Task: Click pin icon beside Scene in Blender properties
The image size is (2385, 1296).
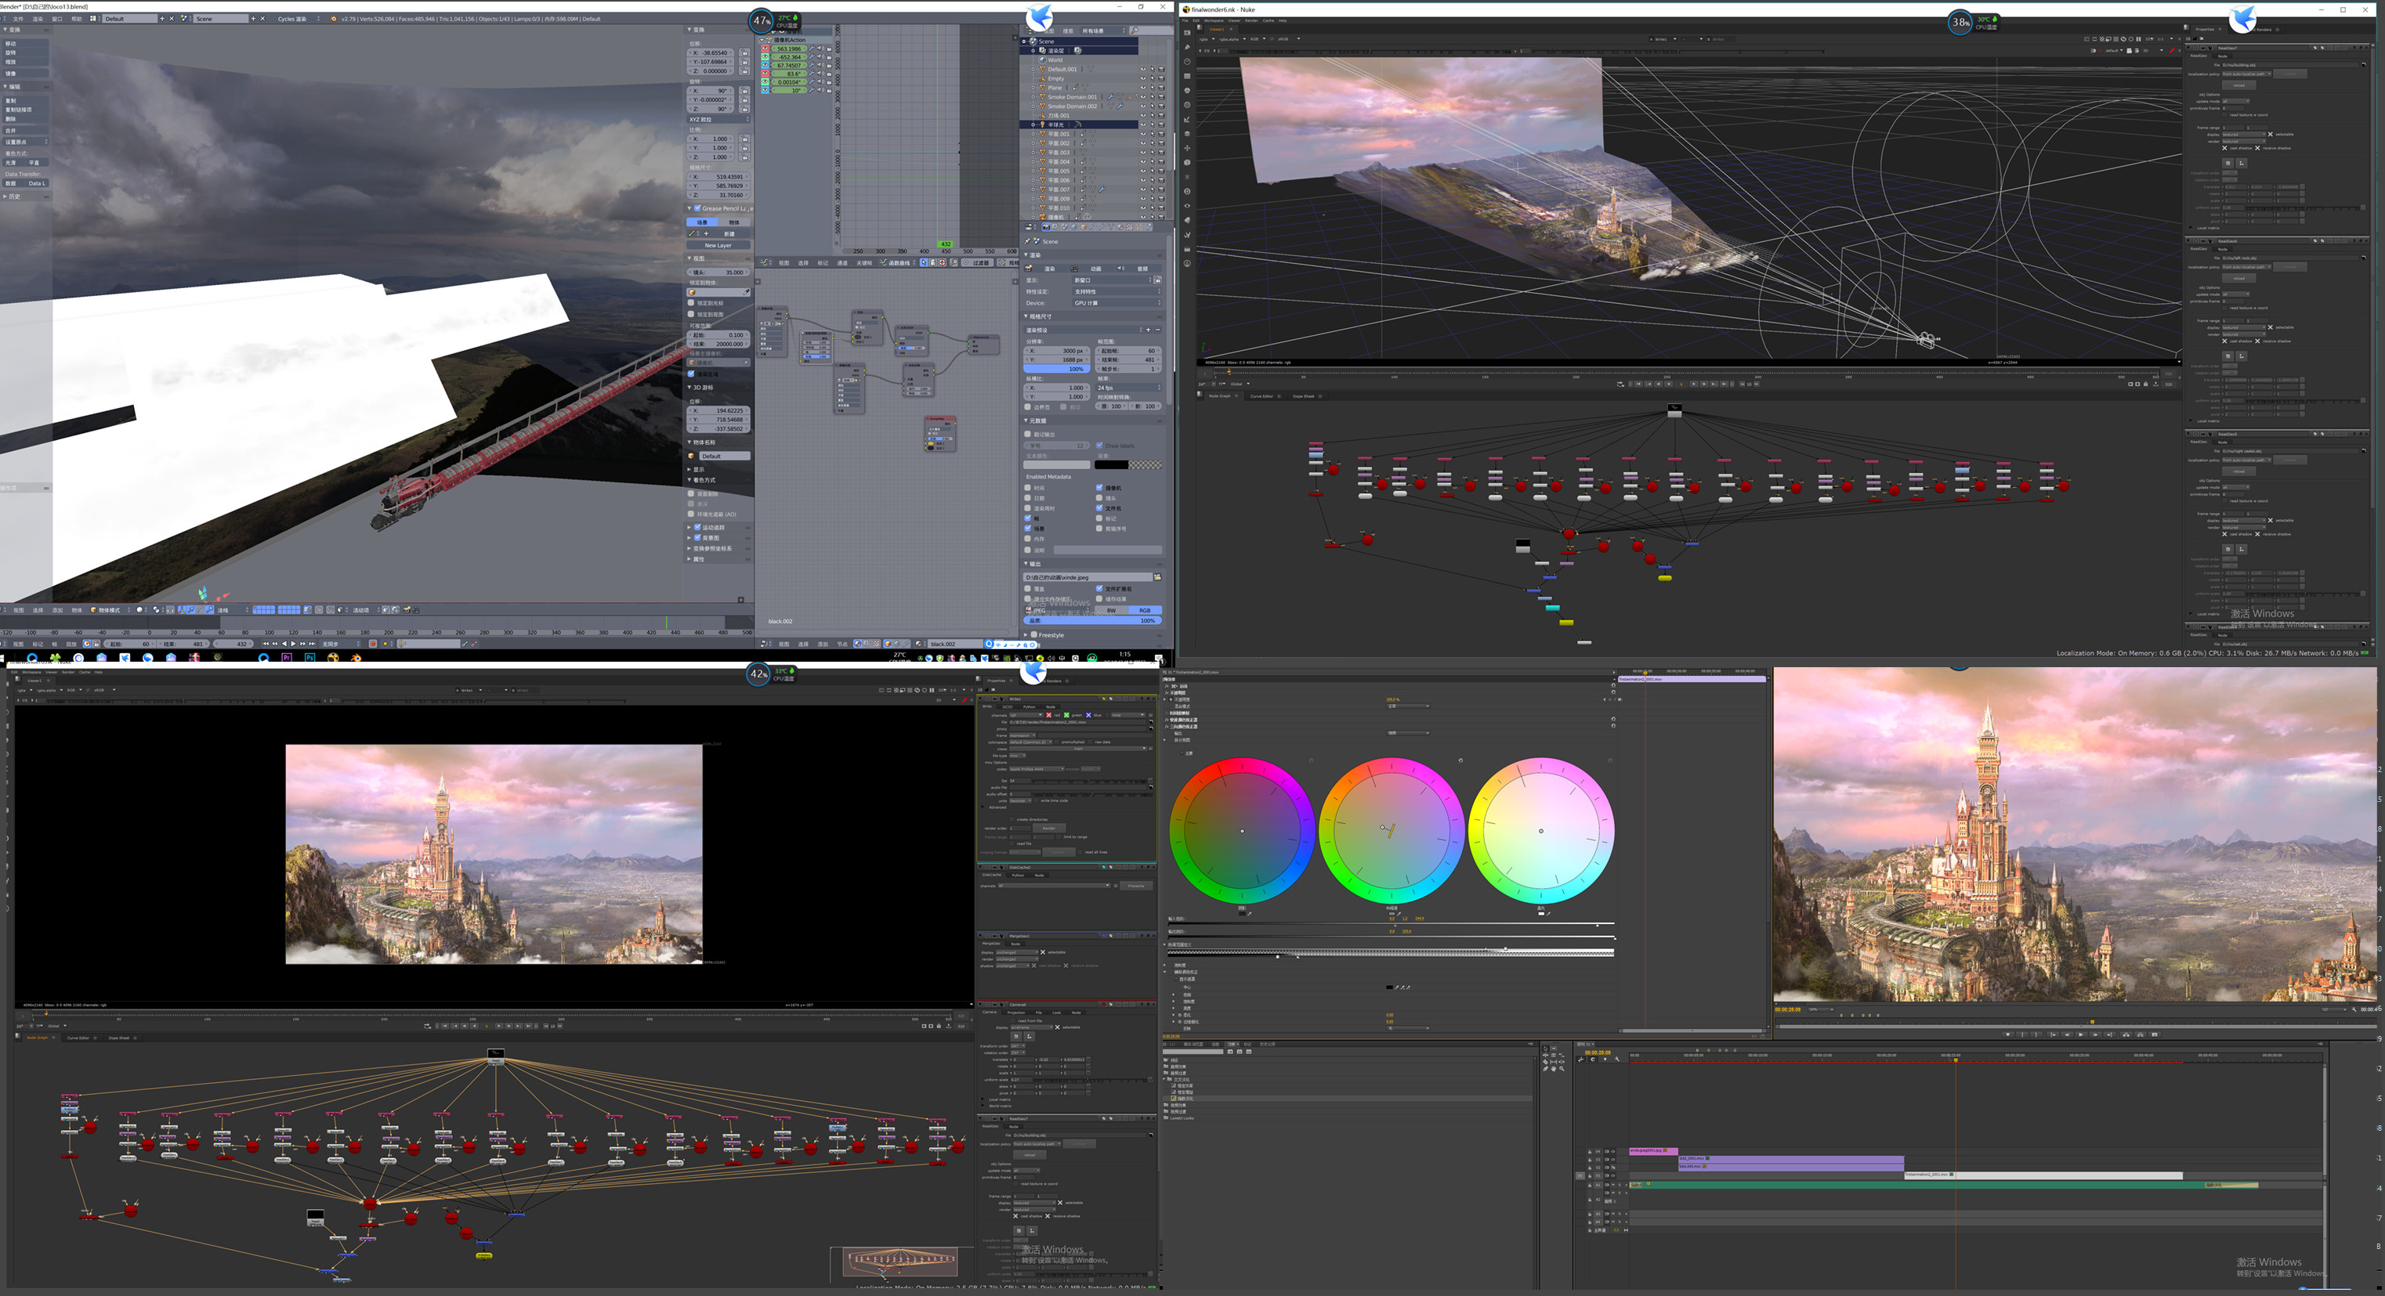Action: tap(1029, 241)
